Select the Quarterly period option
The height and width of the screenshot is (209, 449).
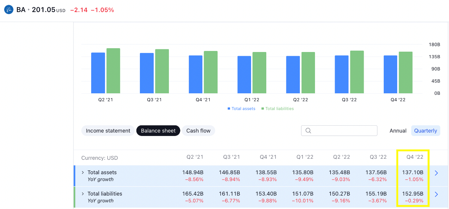click(426, 131)
